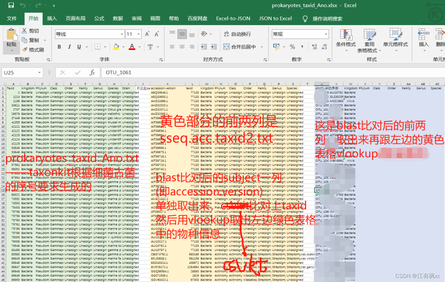Expand the font color dropdown arrow
Screen dimensions: 445x282
pyautogui.click(x=139, y=47)
